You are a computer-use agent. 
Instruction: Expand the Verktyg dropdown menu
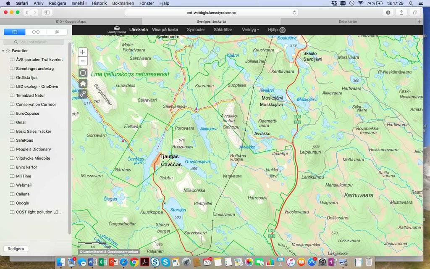(250, 30)
